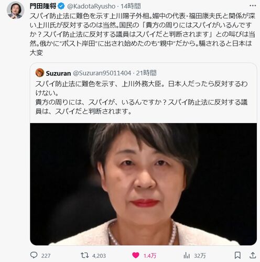View analytics bar chart icon
Viewport: 260px width, 262px height.
point(187,256)
